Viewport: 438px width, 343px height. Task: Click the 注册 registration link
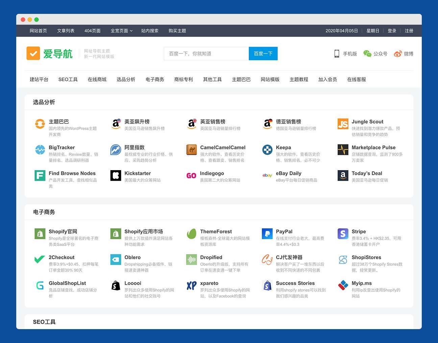pyautogui.click(x=409, y=30)
